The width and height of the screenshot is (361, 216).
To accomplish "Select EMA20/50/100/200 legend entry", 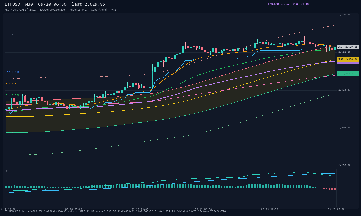I will (x=53, y=10).
